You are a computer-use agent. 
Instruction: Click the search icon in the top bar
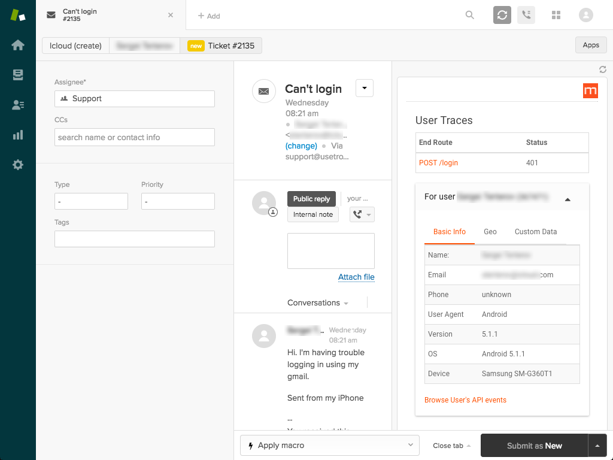470,15
